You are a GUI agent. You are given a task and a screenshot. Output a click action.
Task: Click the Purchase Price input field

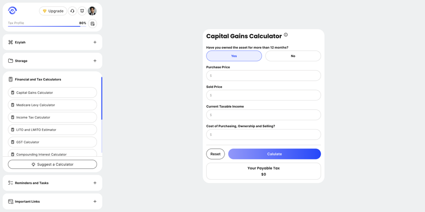pyautogui.click(x=263, y=76)
